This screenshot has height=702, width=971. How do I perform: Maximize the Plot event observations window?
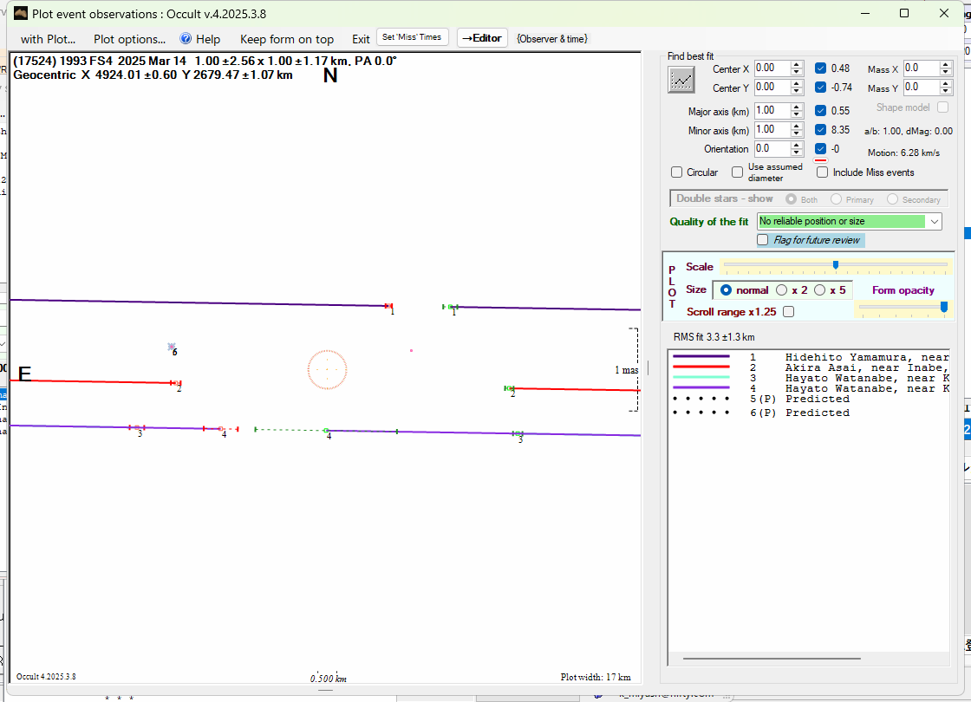coord(904,13)
